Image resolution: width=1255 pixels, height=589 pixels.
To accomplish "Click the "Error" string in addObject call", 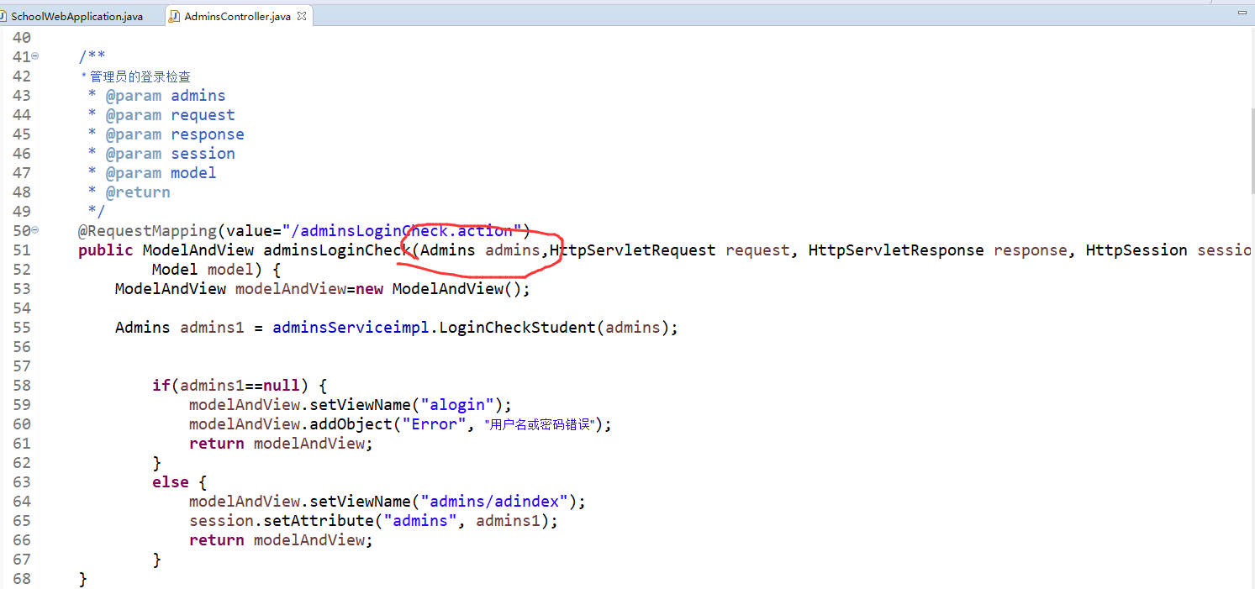I will (434, 424).
